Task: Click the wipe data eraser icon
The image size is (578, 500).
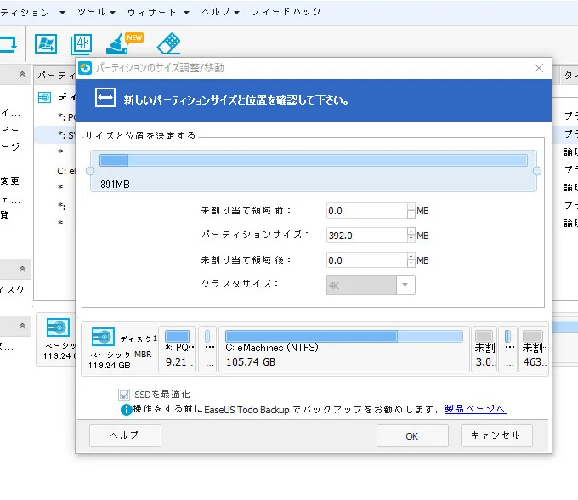Action: 169,44
